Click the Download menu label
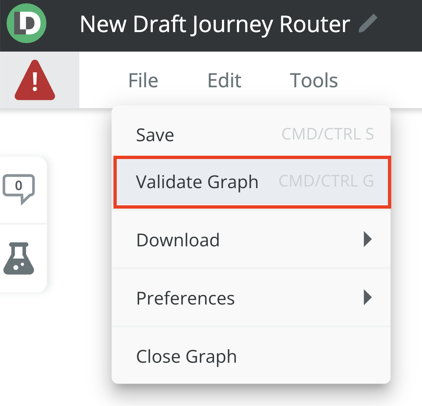The image size is (422, 406). [x=178, y=240]
